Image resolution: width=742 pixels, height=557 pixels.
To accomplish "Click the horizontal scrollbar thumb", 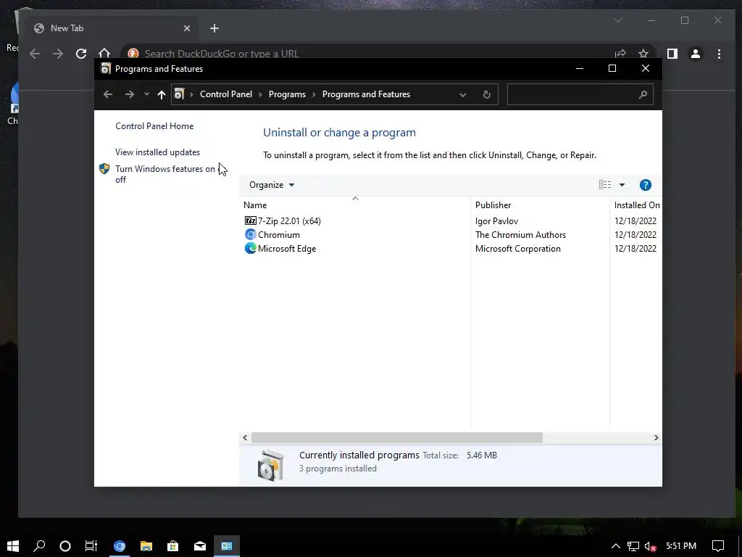I will click(x=397, y=437).
